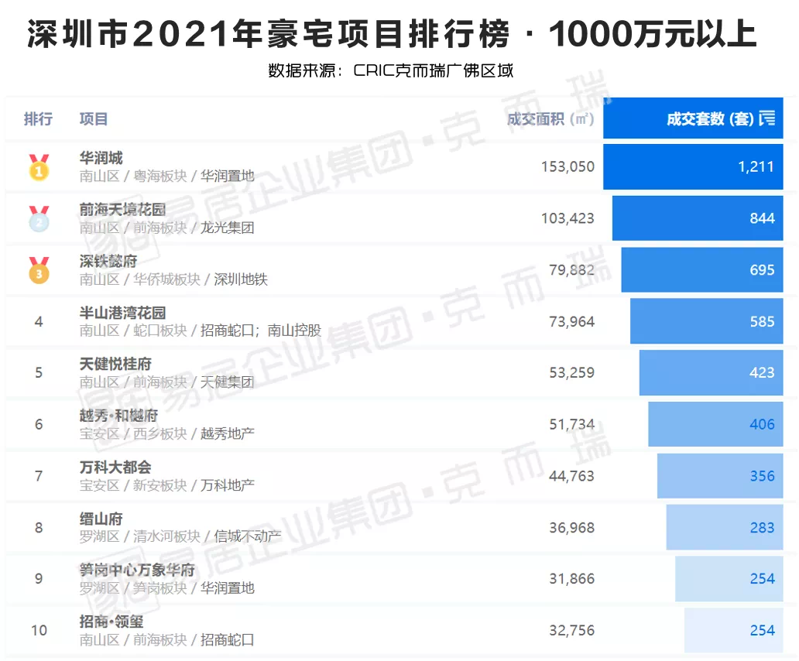Click rank number 10

pyautogui.click(x=39, y=631)
